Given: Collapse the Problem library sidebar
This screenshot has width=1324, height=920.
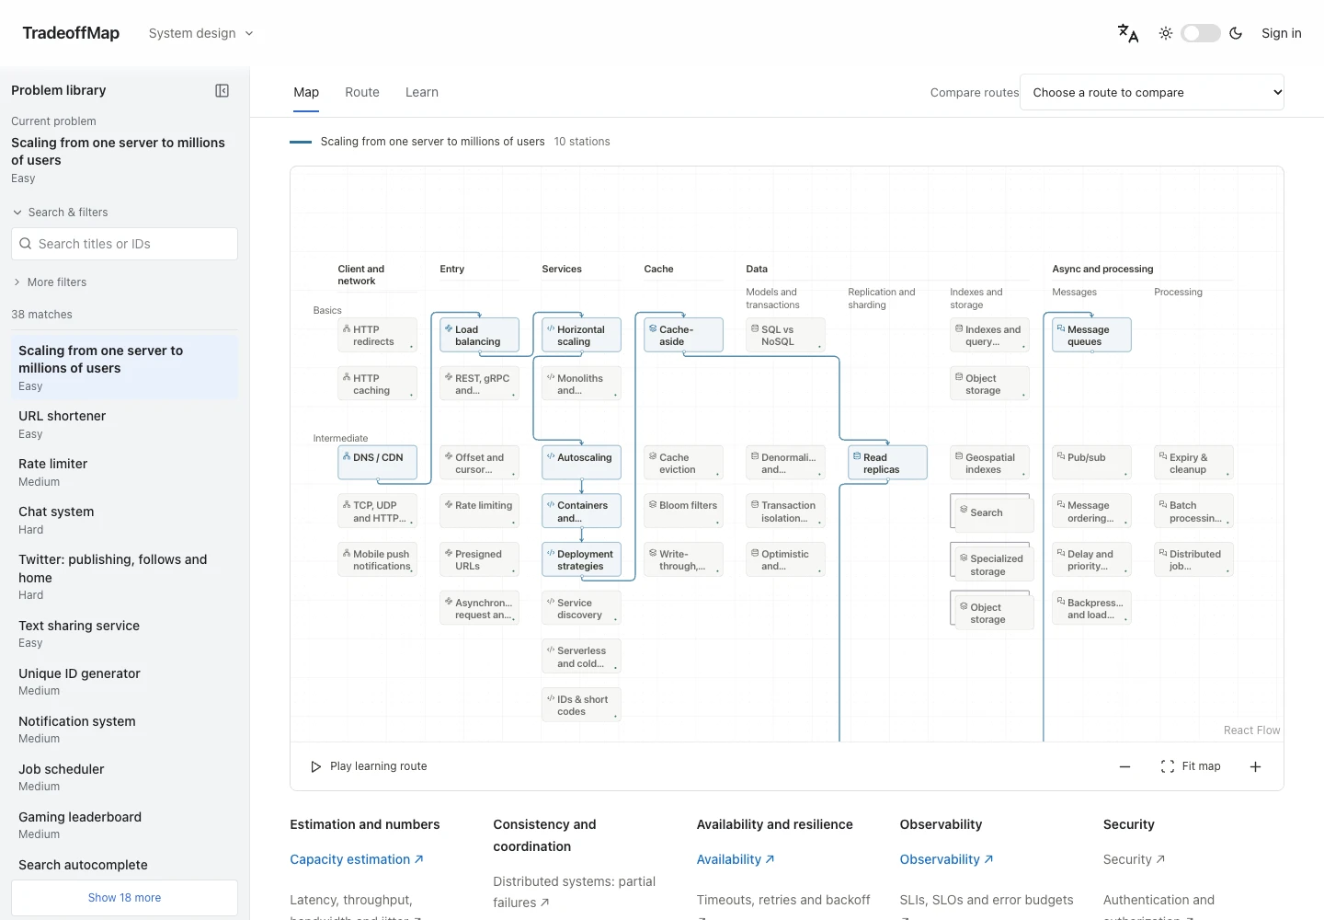Looking at the screenshot, I should click(x=222, y=90).
